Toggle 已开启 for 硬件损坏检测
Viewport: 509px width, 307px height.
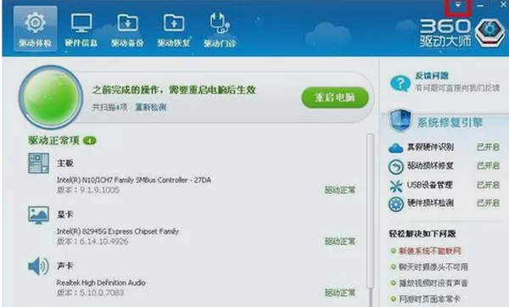click(488, 204)
